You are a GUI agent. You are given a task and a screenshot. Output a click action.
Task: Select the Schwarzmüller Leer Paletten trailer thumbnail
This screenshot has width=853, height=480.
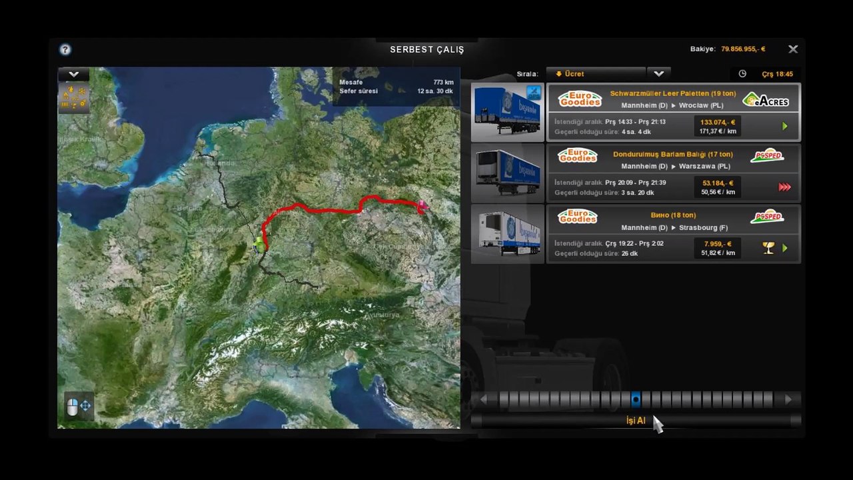pos(507,112)
